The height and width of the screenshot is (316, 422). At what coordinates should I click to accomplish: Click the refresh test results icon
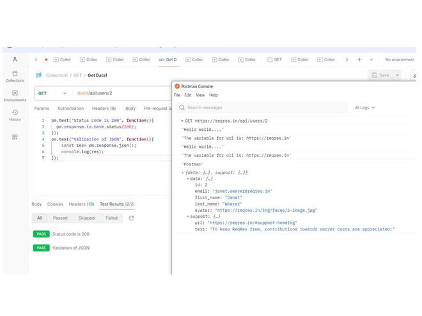coord(131,218)
